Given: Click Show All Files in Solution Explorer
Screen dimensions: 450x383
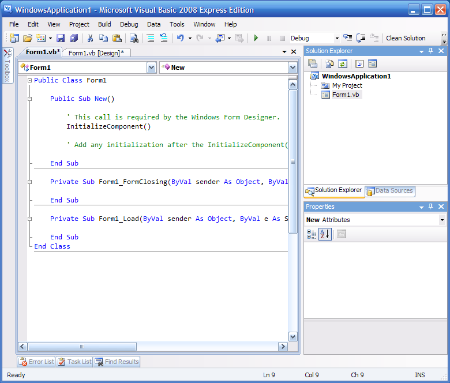Looking at the screenshot, I should [x=328, y=63].
